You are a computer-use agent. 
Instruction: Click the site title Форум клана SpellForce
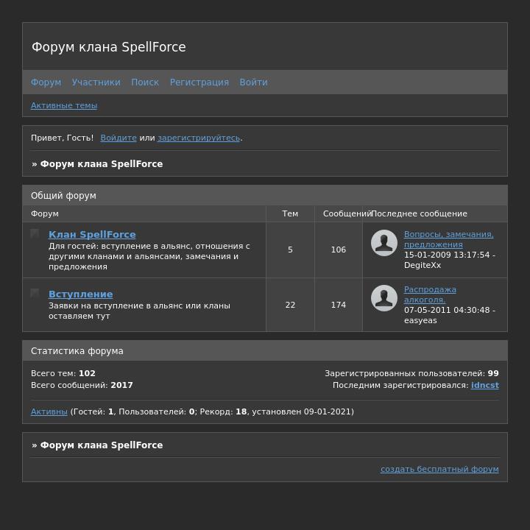pyautogui.click(x=108, y=47)
